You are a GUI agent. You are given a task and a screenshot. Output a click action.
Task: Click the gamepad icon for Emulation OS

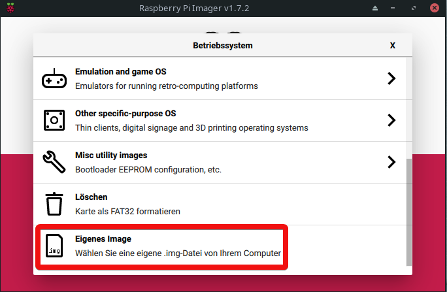(54, 78)
